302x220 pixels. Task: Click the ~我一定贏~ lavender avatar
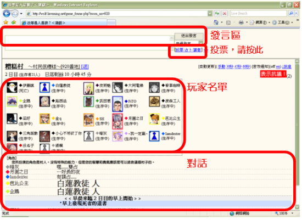(118, 136)
